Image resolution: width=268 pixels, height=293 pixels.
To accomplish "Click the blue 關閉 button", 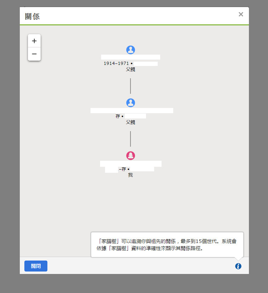I will pyautogui.click(x=36, y=266).
